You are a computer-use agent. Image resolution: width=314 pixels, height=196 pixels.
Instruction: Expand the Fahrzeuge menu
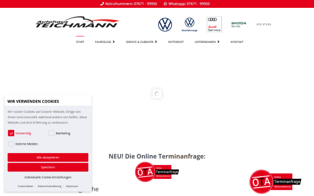coord(105,42)
